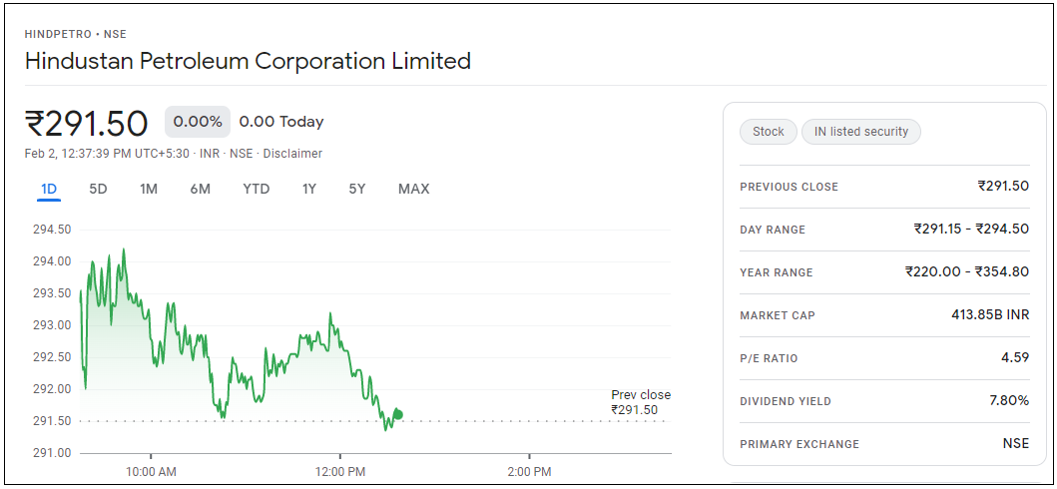Image resolution: width=1057 pixels, height=489 pixels.
Task: Click the 294.50 y-axis label
Action: 52,230
